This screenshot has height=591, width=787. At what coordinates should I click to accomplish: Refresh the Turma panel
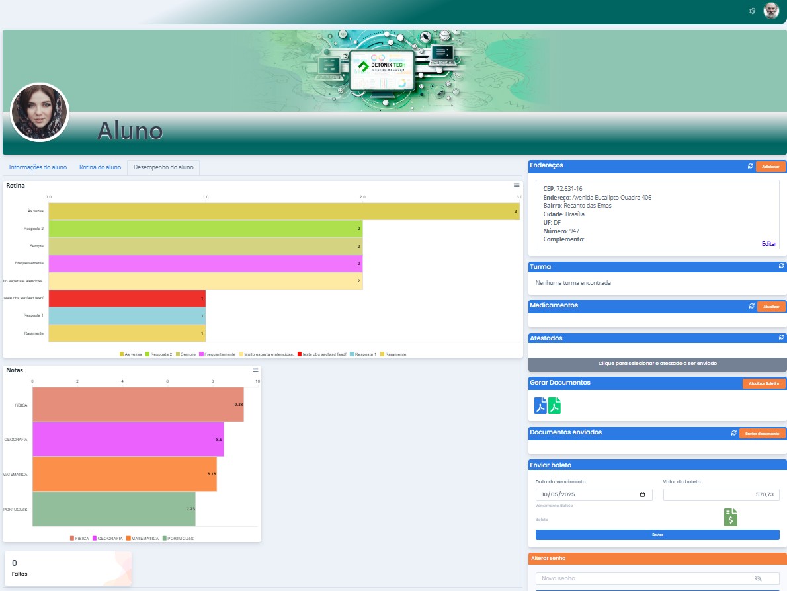[x=782, y=266]
